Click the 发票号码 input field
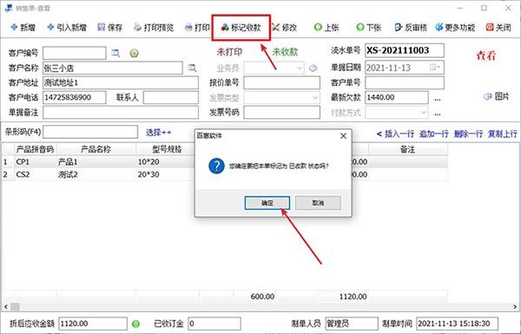This screenshot has height=334, width=521. (281, 112)
